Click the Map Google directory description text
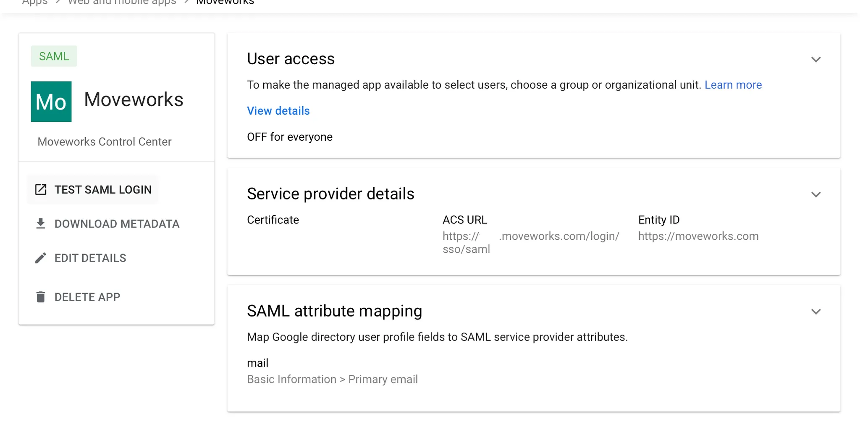 (x=438, y=337)
